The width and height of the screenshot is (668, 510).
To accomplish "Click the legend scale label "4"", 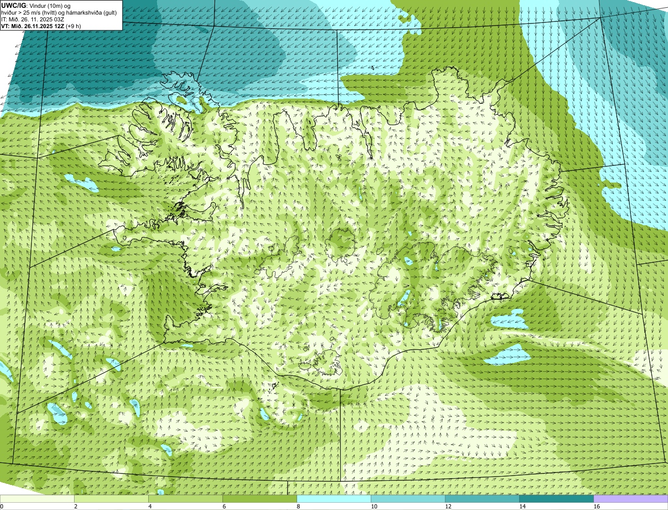I will tap(150, 506).
